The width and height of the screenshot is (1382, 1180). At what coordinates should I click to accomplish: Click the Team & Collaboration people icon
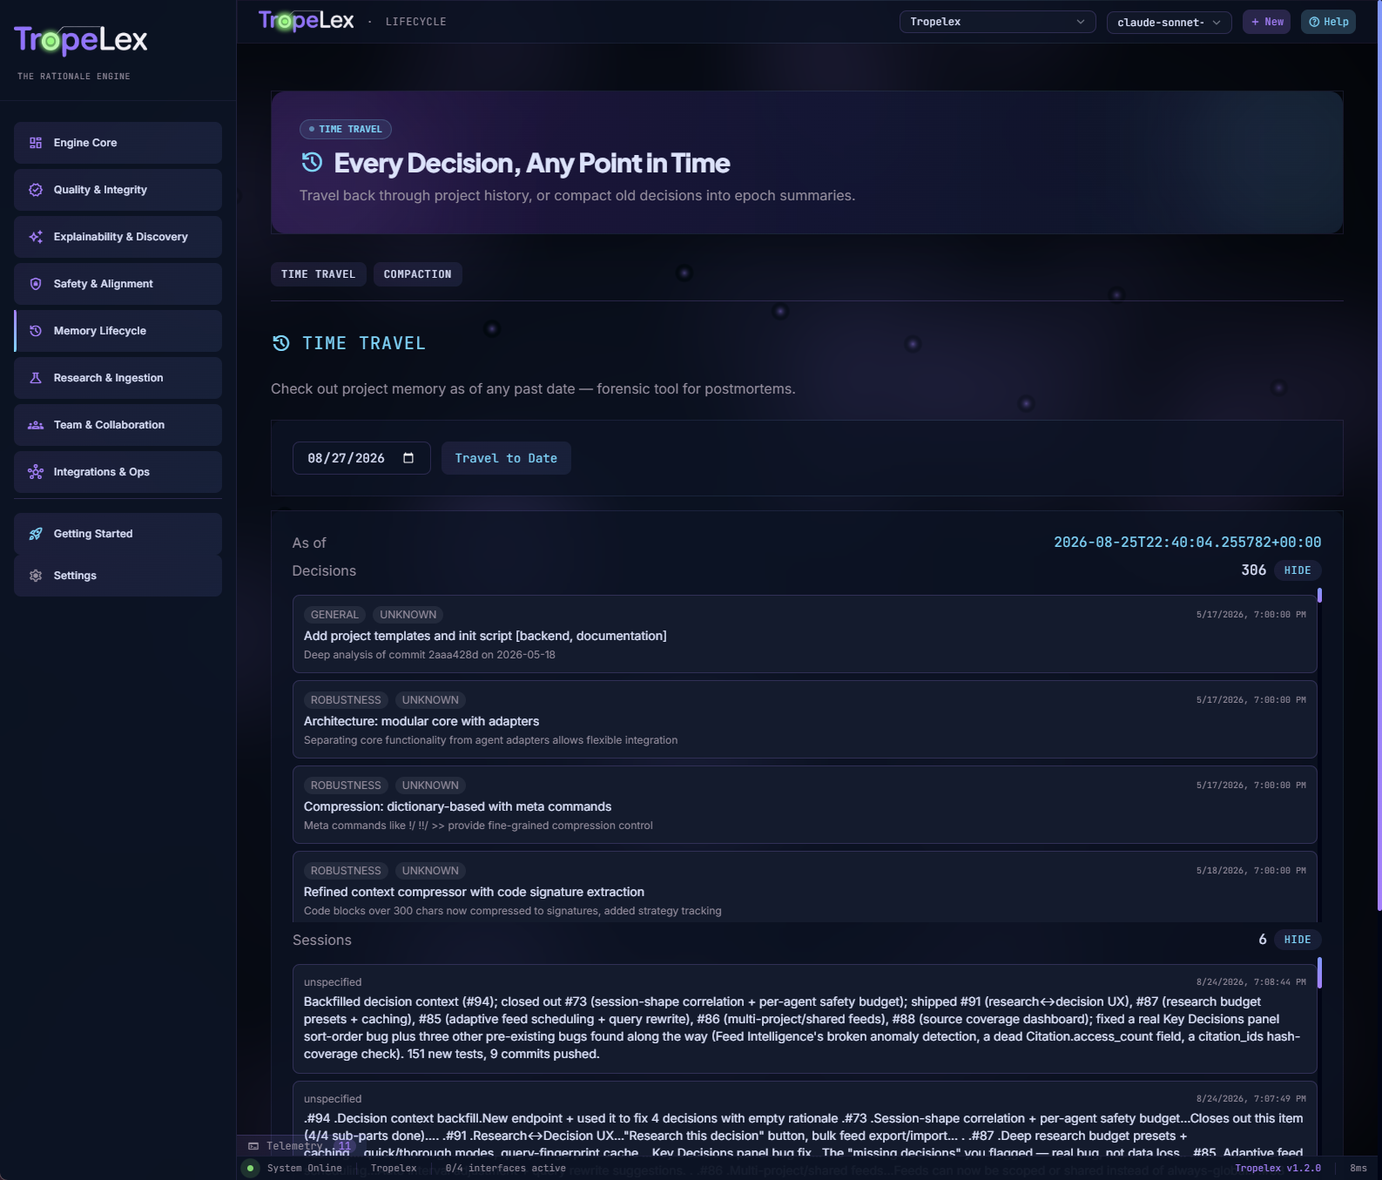36,425
